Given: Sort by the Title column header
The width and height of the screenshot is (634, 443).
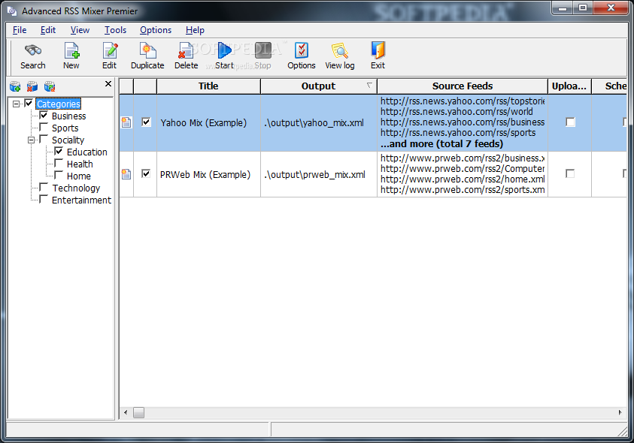Looking at the screenshot, I should pyautogui.click(x=208, y=86).
